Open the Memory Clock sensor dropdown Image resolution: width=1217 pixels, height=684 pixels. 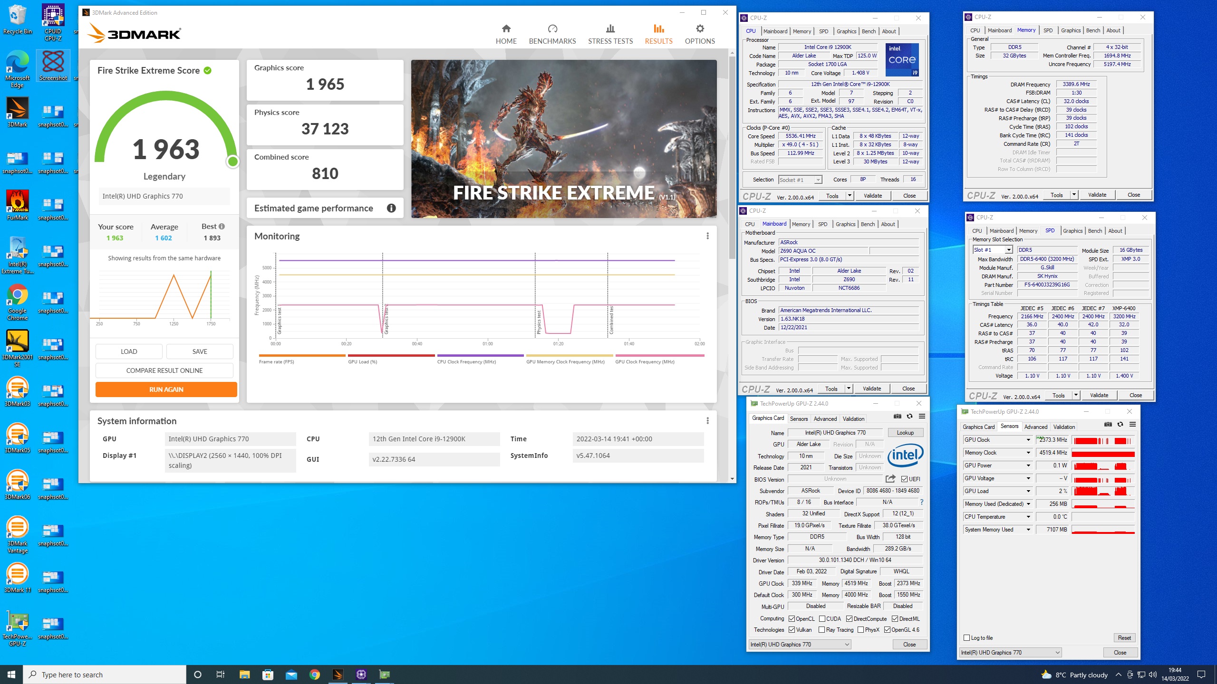(1028, 453)
